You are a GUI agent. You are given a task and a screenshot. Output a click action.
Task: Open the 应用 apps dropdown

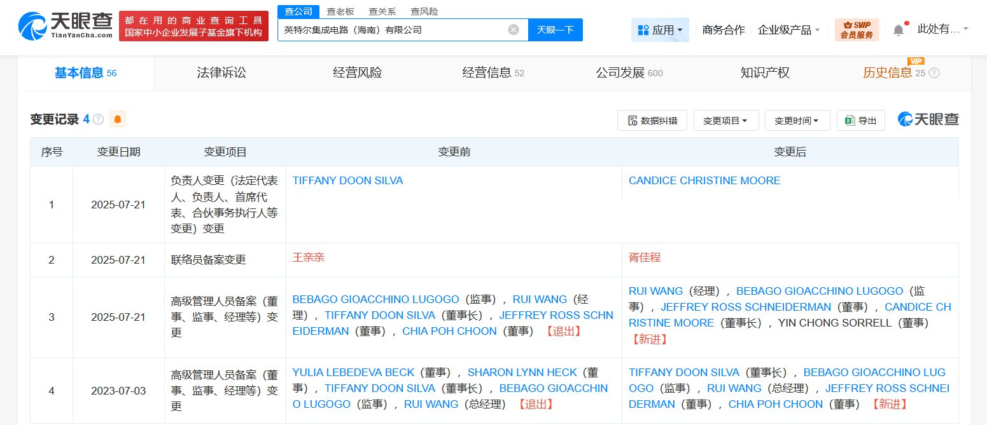tap(660, 30)
